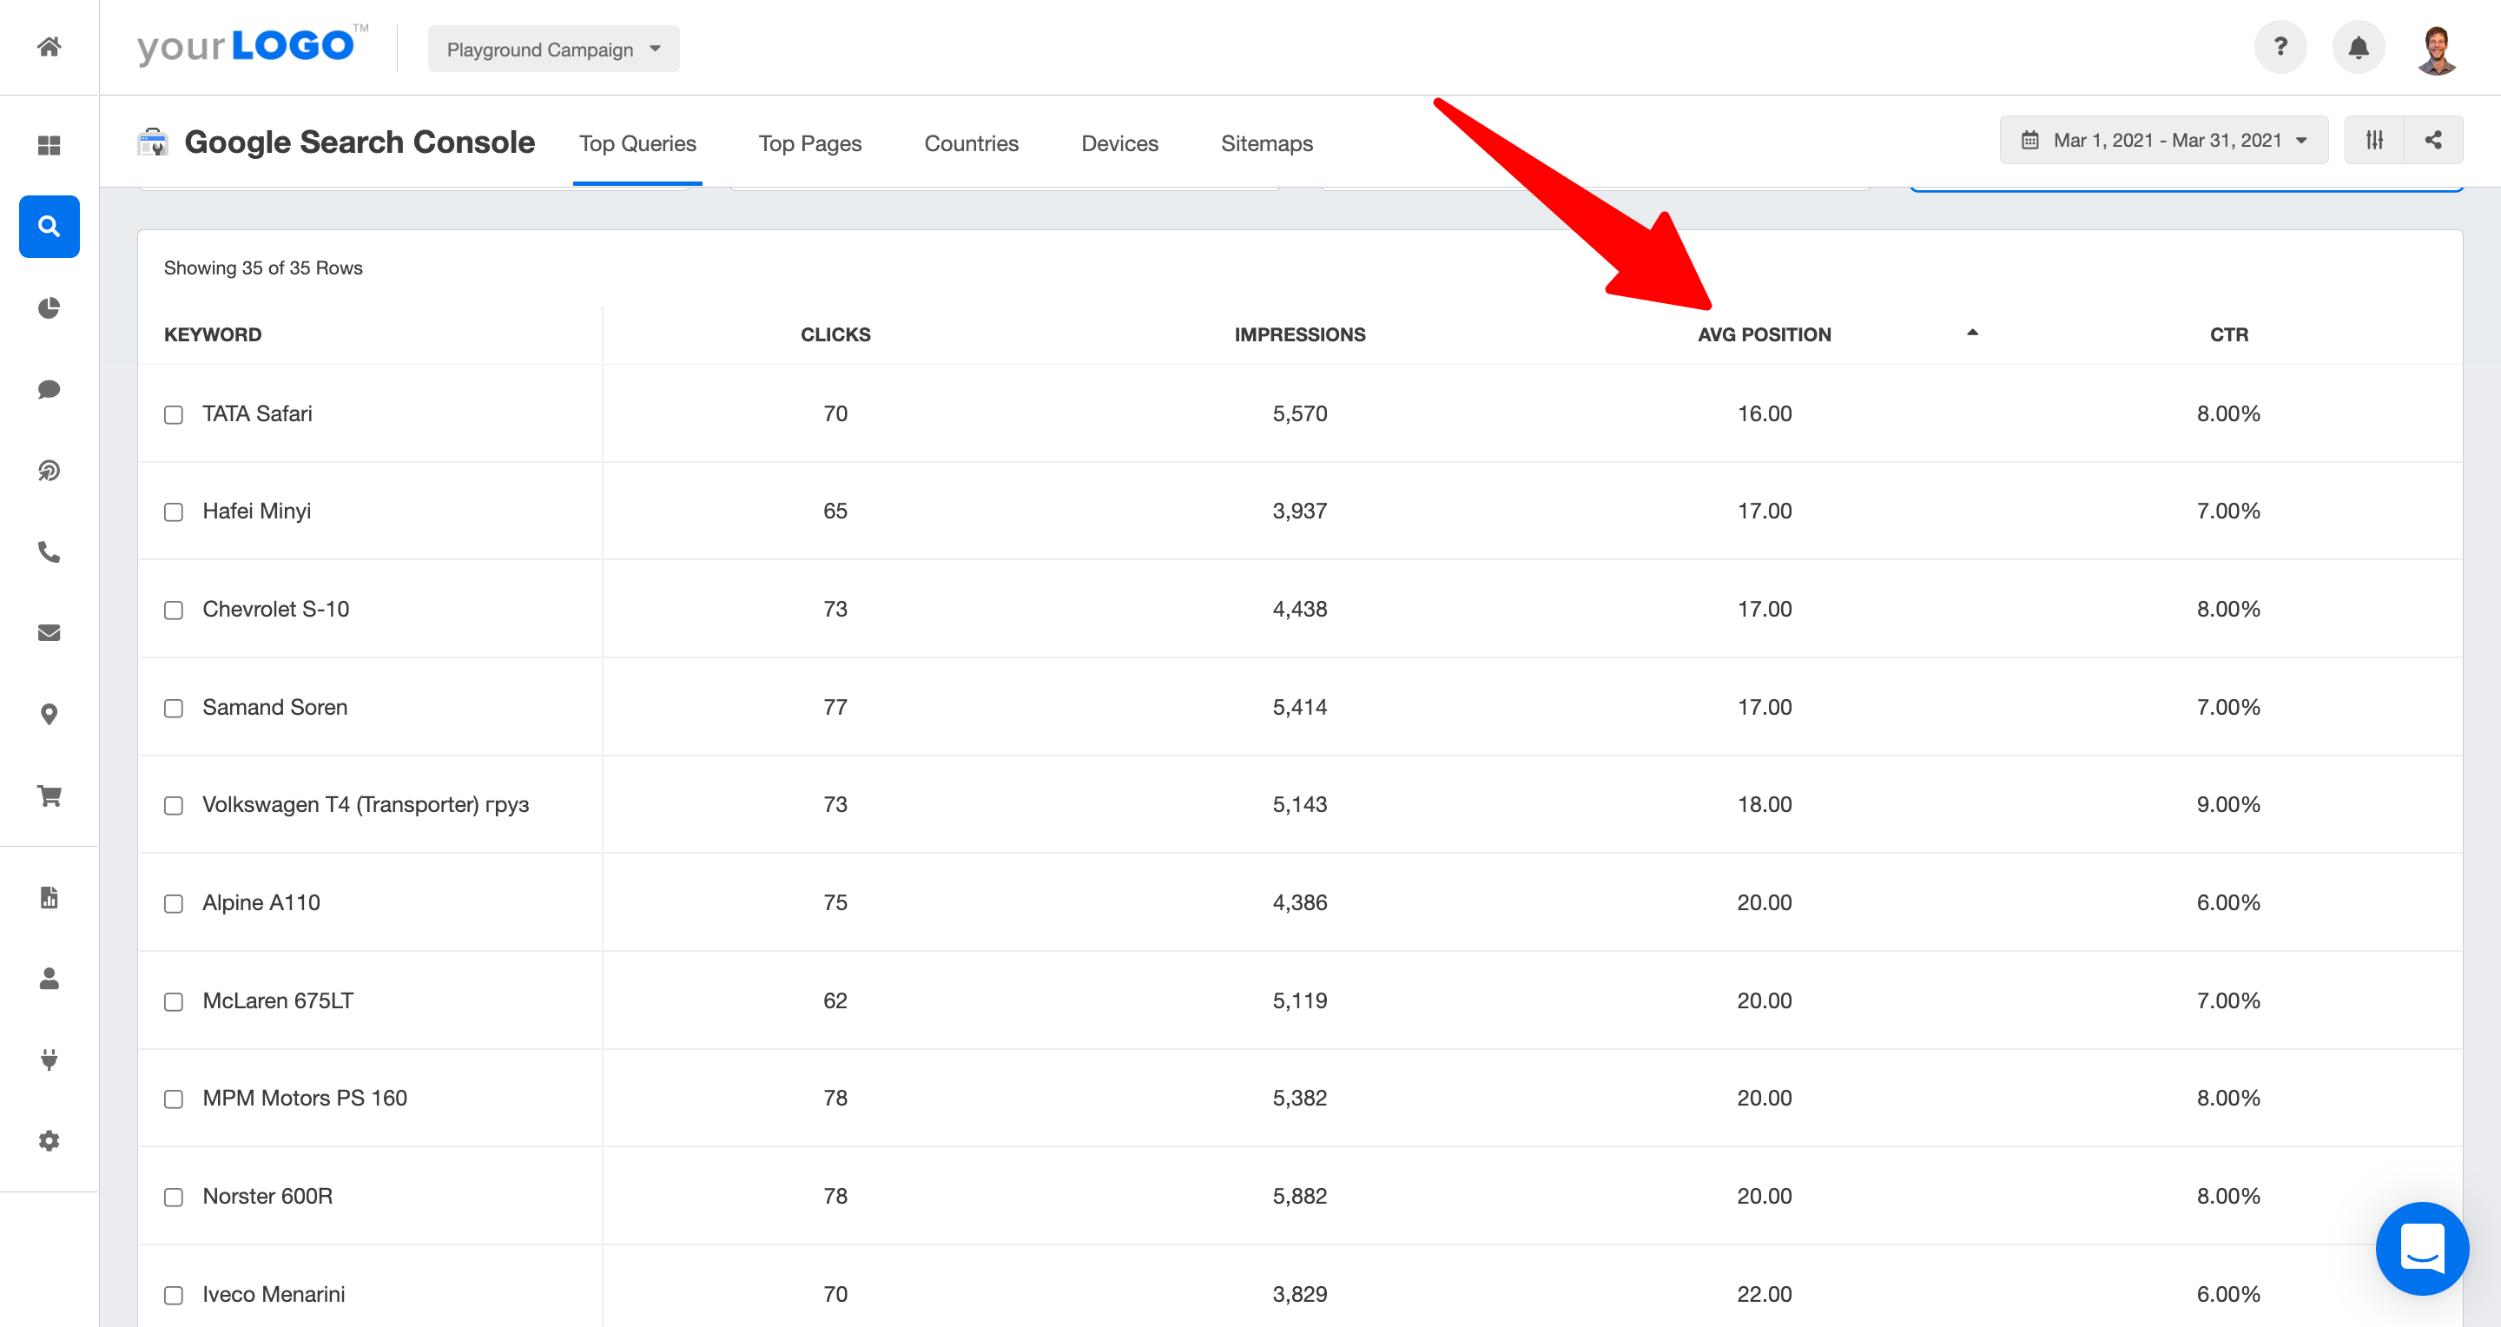Image resolution: width=2501 pixels, height=1327 pixels.
Task: Click the Samand Soren keyword
Action: point(274,707)
